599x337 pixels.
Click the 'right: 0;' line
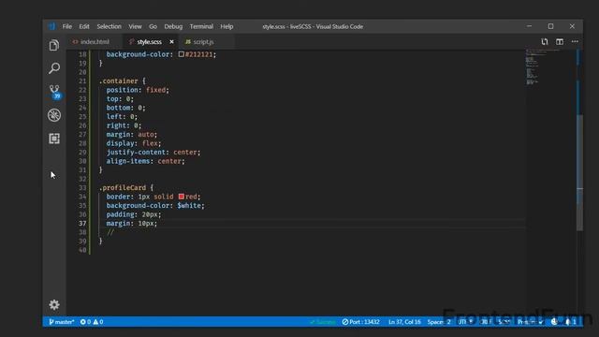pyautogui.click(x=124, y=125)
